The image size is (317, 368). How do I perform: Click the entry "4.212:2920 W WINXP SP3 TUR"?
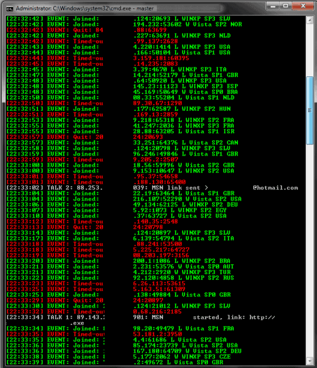[182, 272]
